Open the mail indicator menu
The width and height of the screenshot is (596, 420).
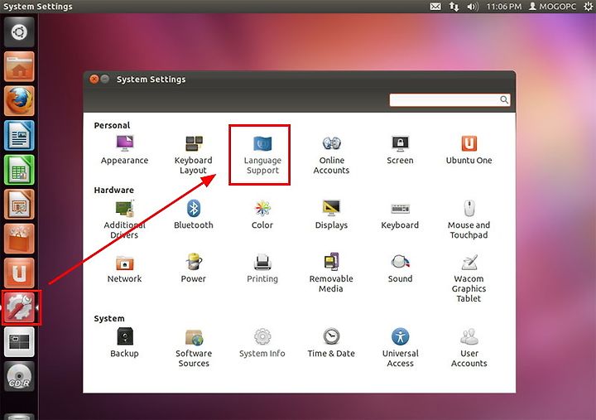(x=435, y=7)
